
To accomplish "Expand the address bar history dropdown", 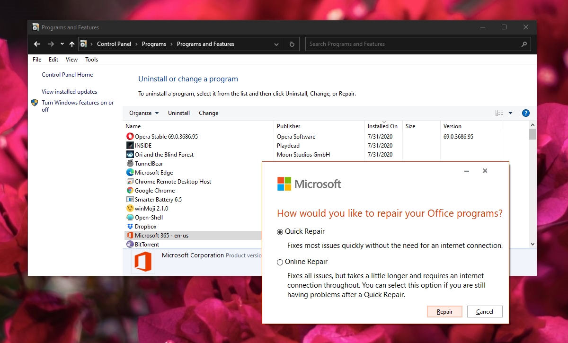I will (276, 44).
